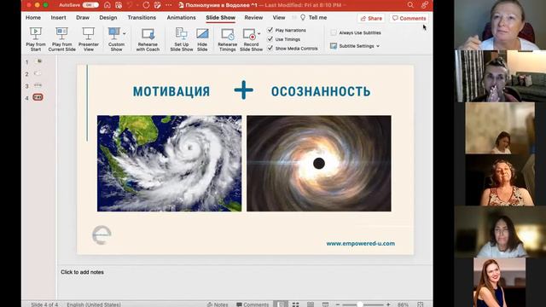
Task: Open the Animations tab
Action: [x=181, y=17]
